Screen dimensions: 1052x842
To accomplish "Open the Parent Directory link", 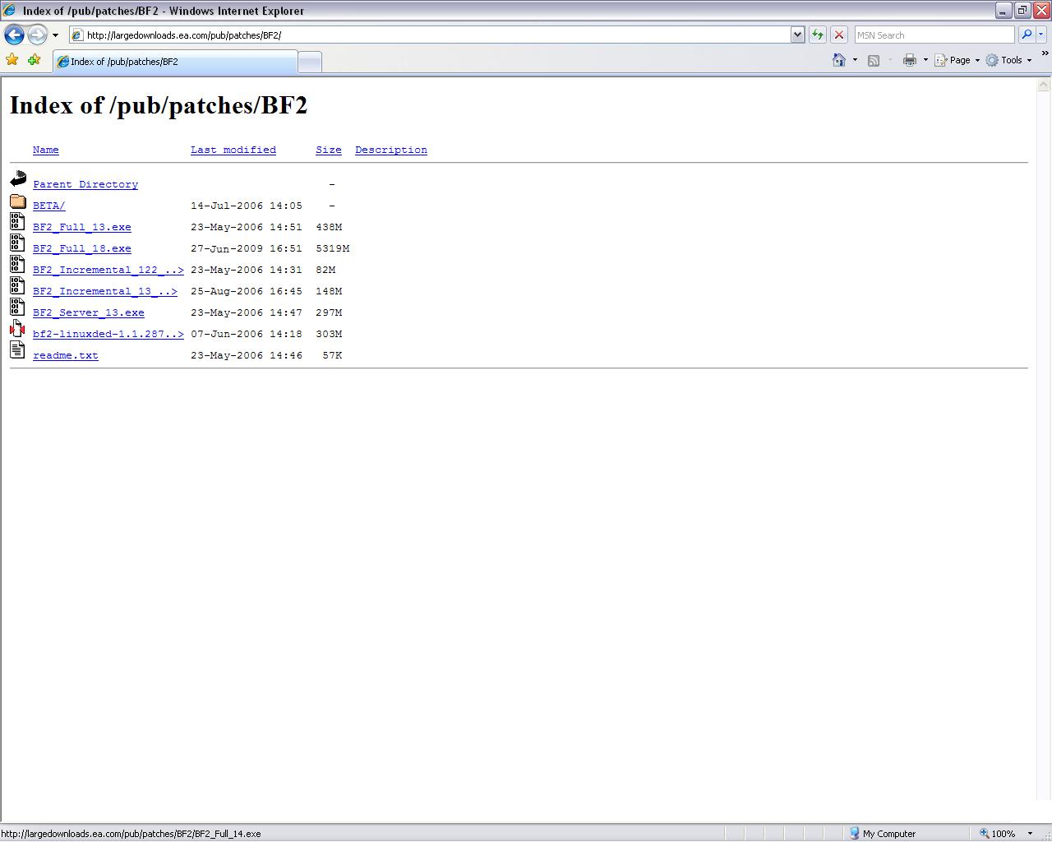I will 85,184.
